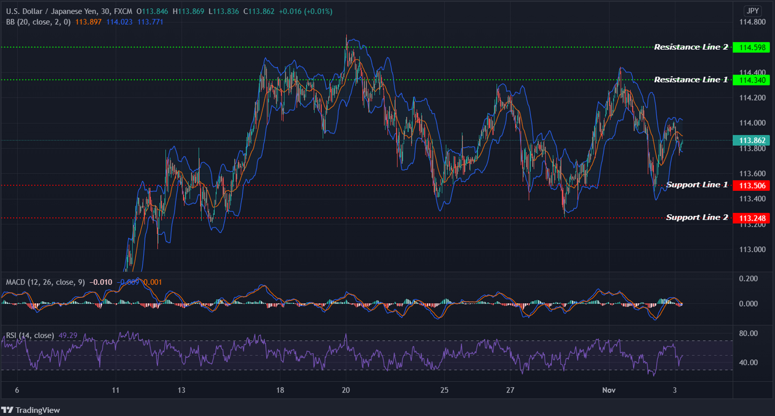Click the BB basis value 113.897
The image size is (775, 416).
[x=88, y=22]
